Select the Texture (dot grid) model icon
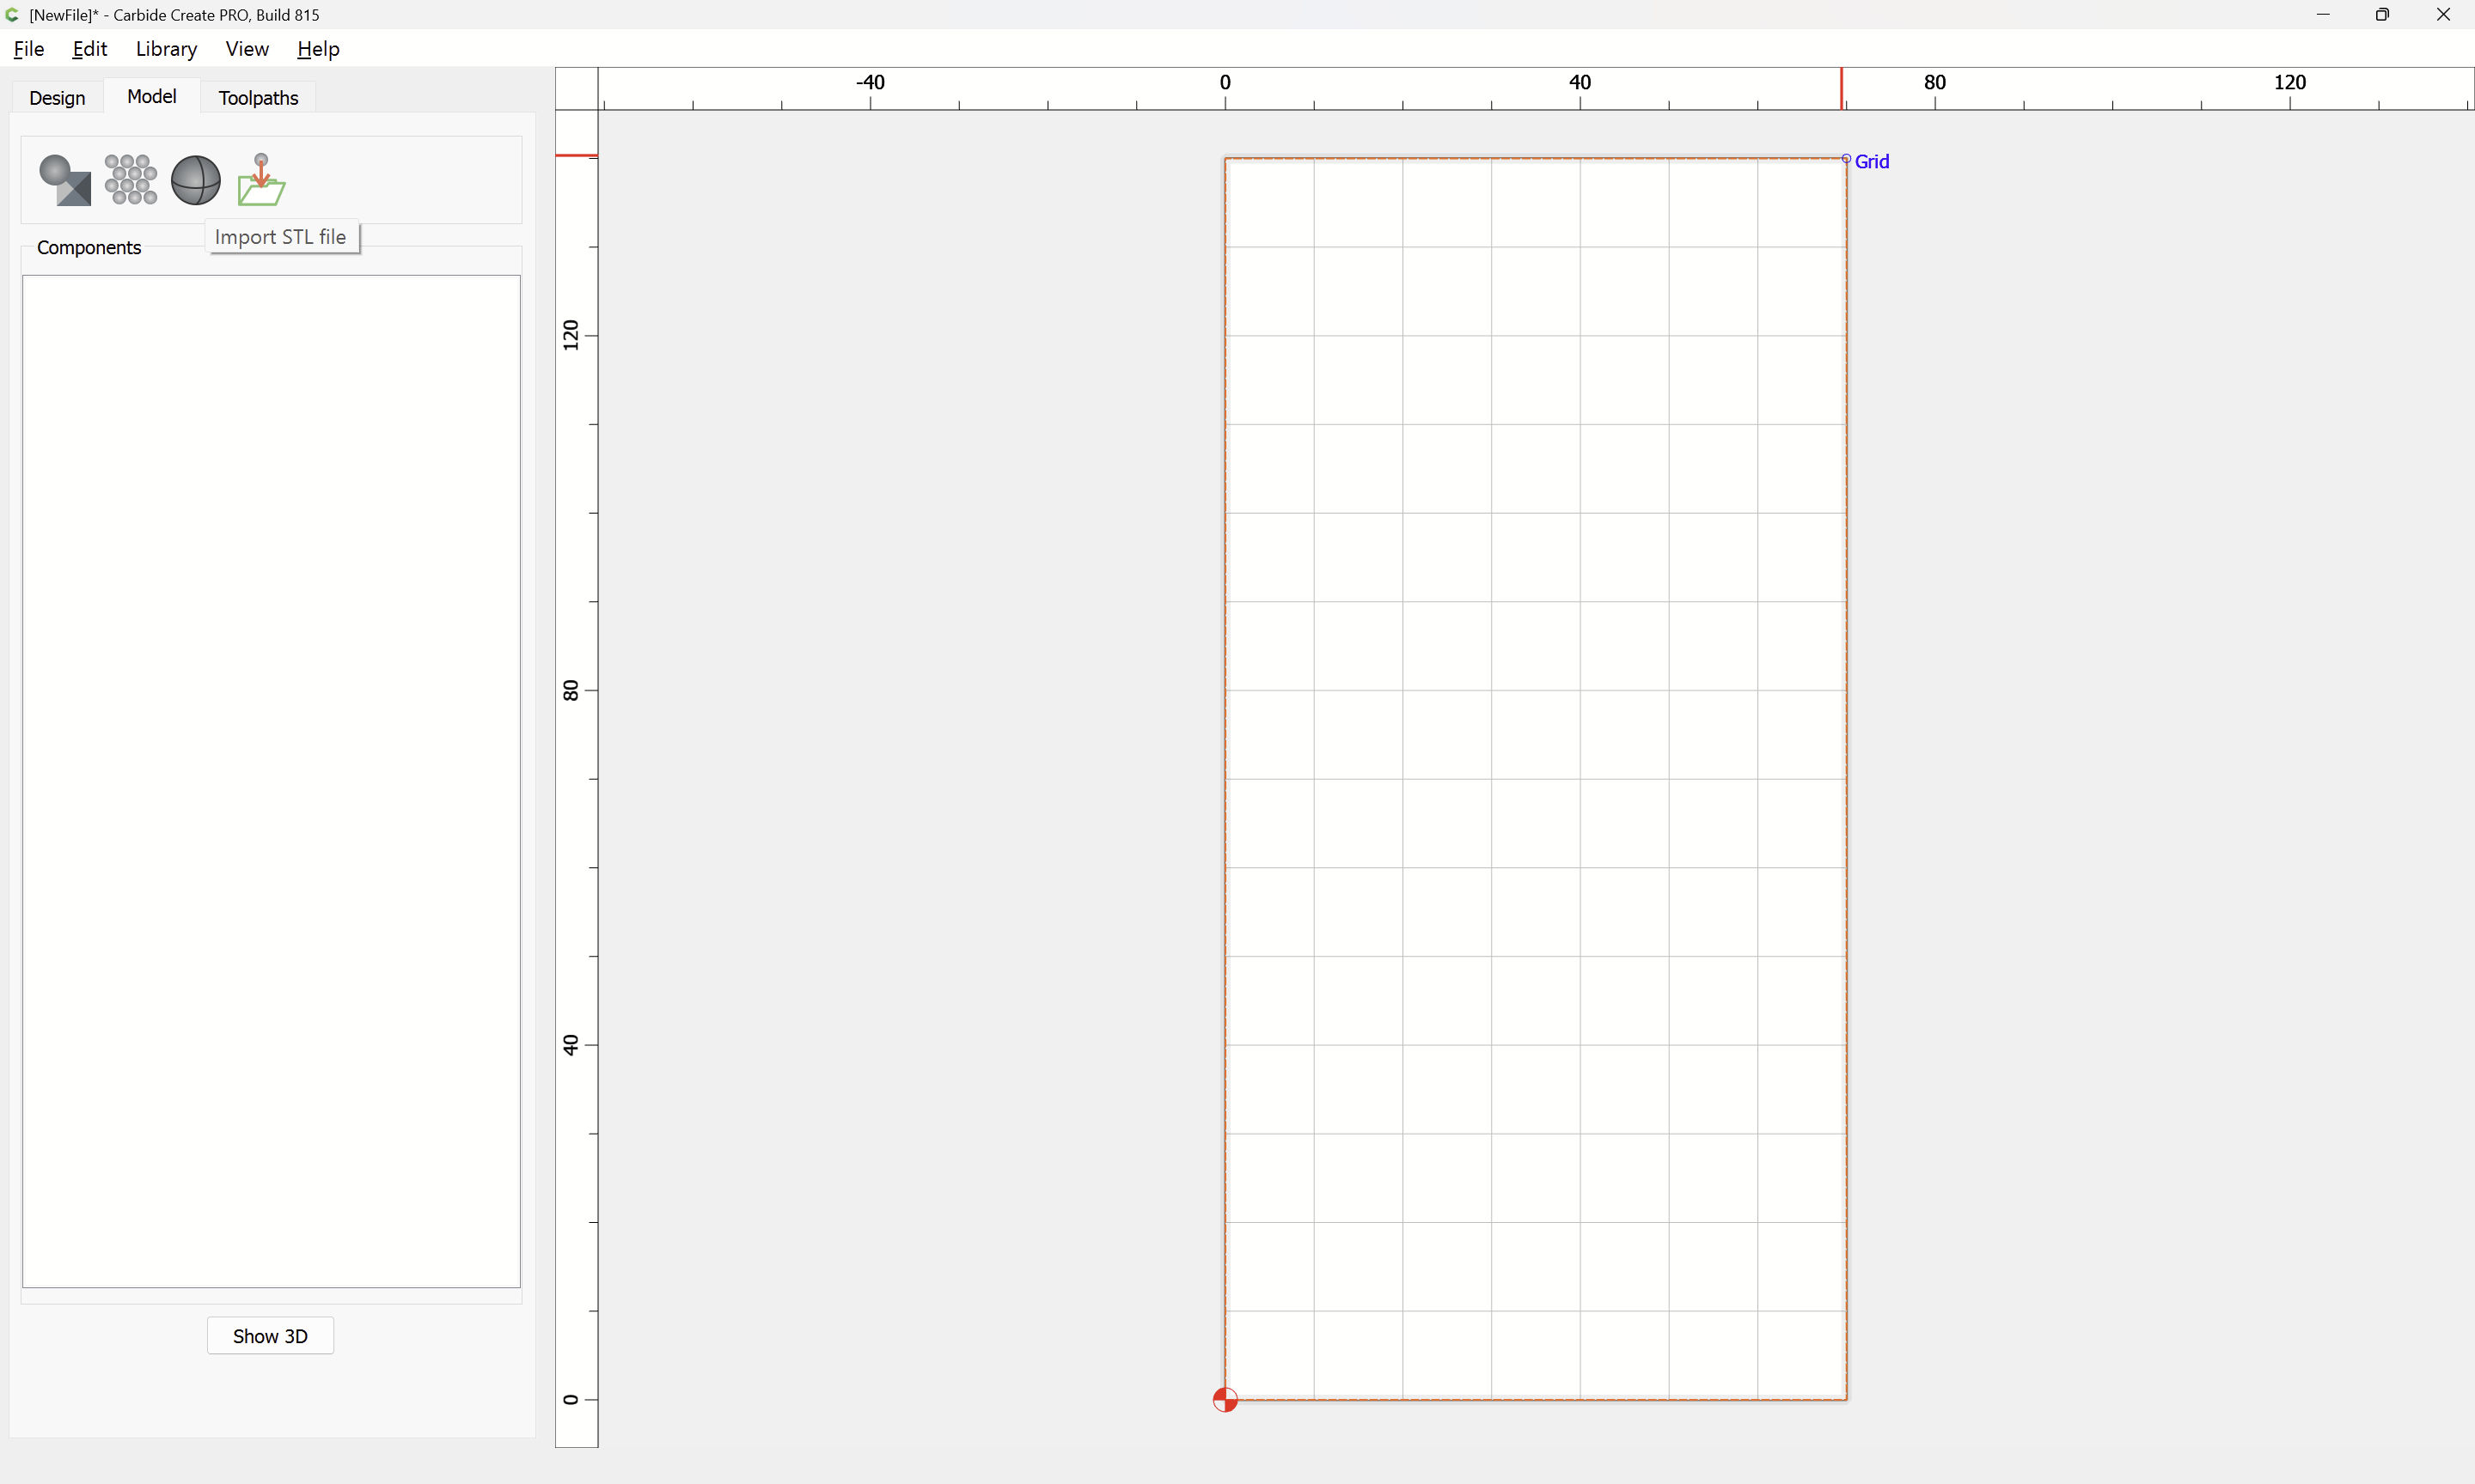The width and height of the screenshot is (2475, 1484). click(x=131, y=180)
